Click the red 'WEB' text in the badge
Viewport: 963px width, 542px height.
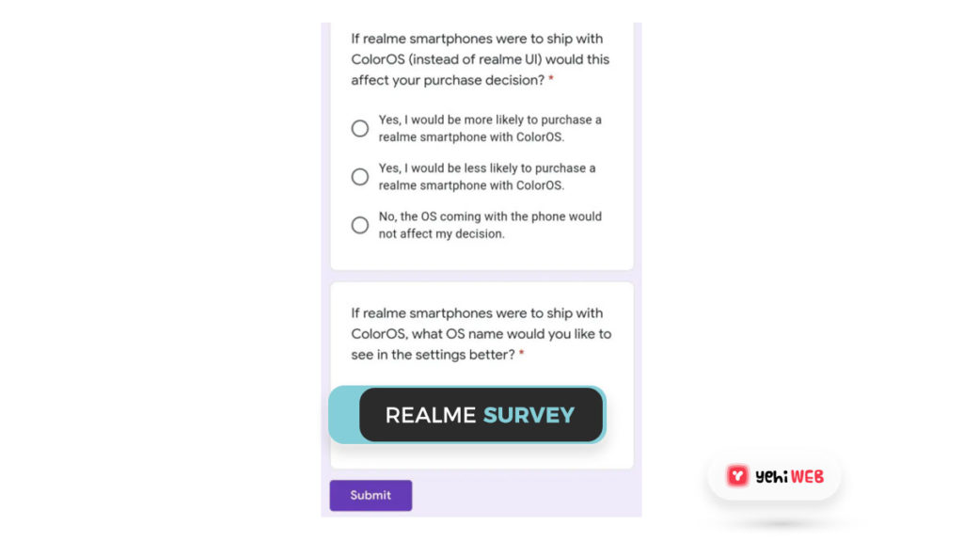click(x=807, y=477)
